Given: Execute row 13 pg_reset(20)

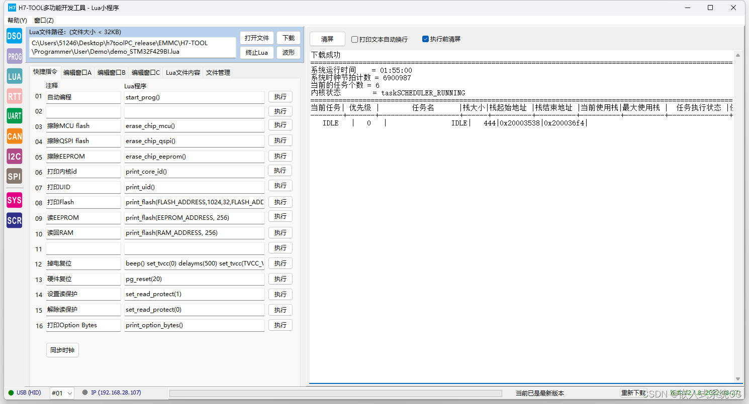Looking at the screenshot, I should tap(280, 279).
